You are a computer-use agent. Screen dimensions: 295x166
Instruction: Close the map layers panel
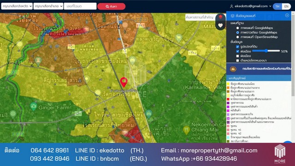(x=287, y=15)
